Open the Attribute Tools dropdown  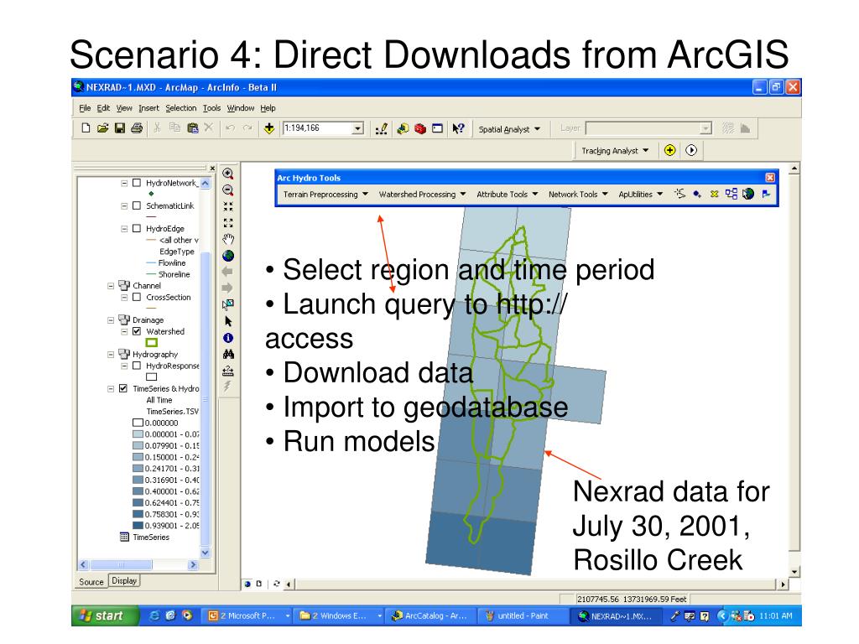coord(508,195)
